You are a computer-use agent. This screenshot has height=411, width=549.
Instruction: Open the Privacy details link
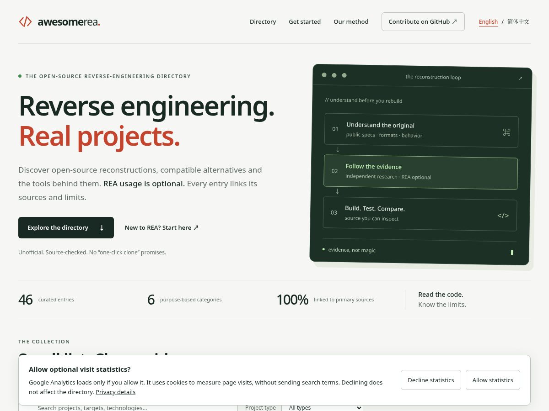[115, 392]
